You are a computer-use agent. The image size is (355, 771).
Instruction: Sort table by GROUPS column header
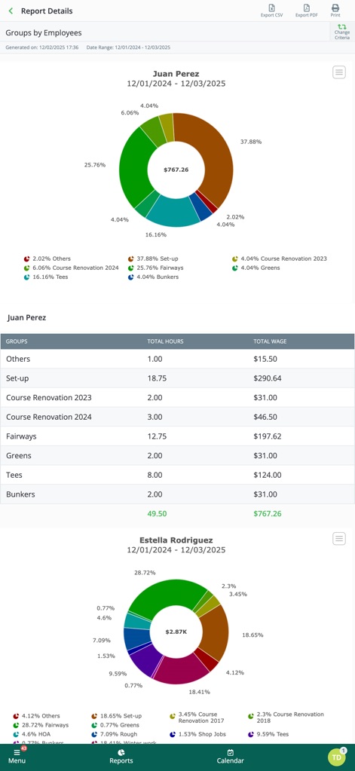point(17,341)
